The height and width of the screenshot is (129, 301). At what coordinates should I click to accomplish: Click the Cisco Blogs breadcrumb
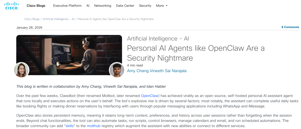pos(32,19)
